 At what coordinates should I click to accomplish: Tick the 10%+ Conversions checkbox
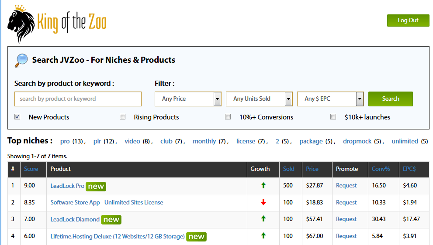click(228, 117)
